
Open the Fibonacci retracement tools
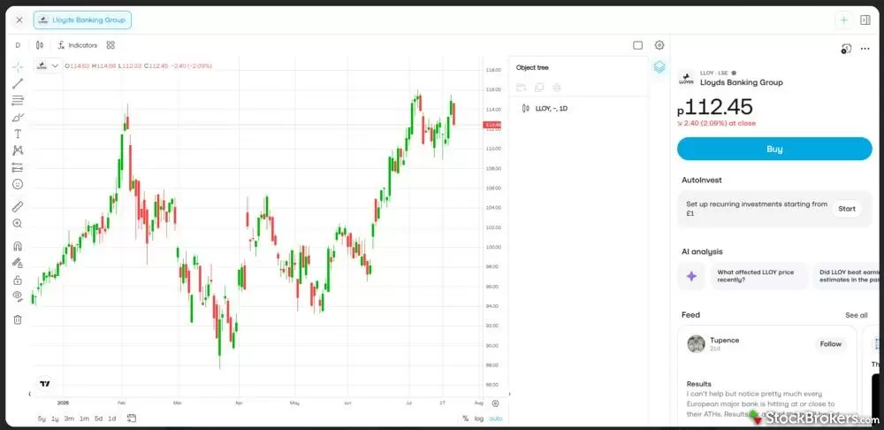click(18, 101)
